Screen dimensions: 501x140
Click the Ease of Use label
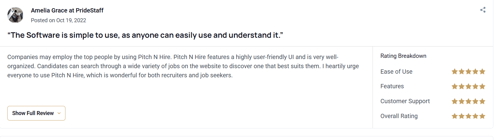tap(396, 72)
